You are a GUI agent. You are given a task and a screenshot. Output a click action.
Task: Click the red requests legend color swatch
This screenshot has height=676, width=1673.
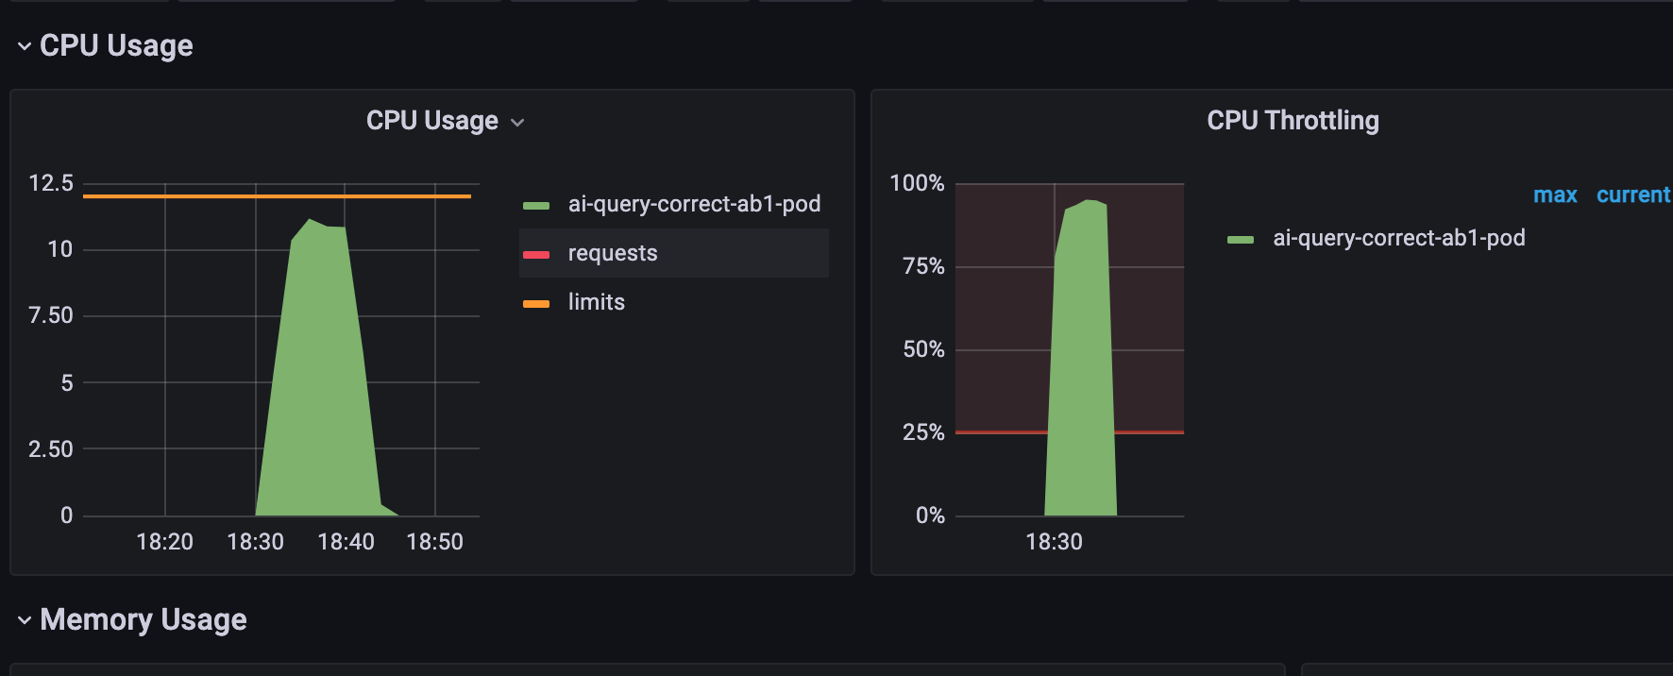point(536,254)
